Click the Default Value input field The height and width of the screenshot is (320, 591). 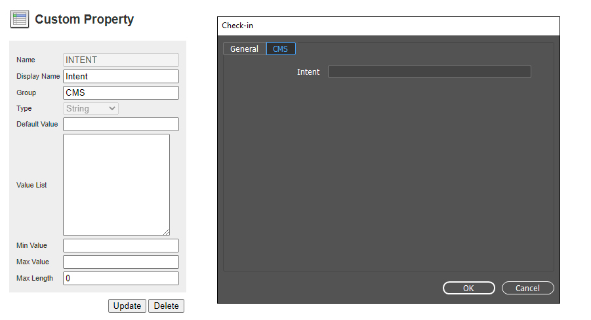(x=121, y=125)
